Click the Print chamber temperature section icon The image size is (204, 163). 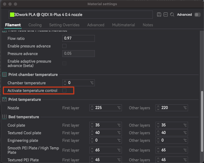(4, 74)
